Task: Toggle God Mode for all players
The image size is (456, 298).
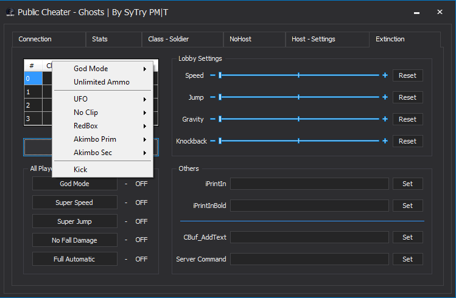Action: [75, 184]
